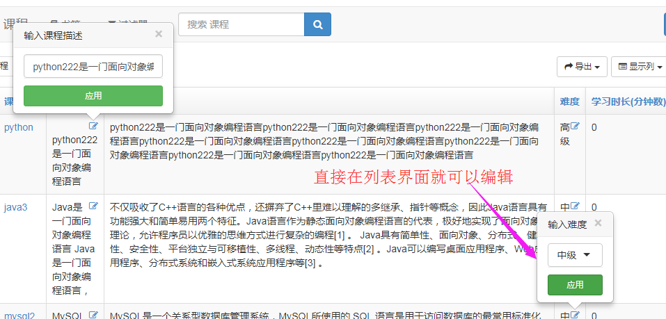The height and width of the screenshot is (319, 666).
Task: Edit python row difficulty icon
Action: pyautogui.click(x=575, y=126)
